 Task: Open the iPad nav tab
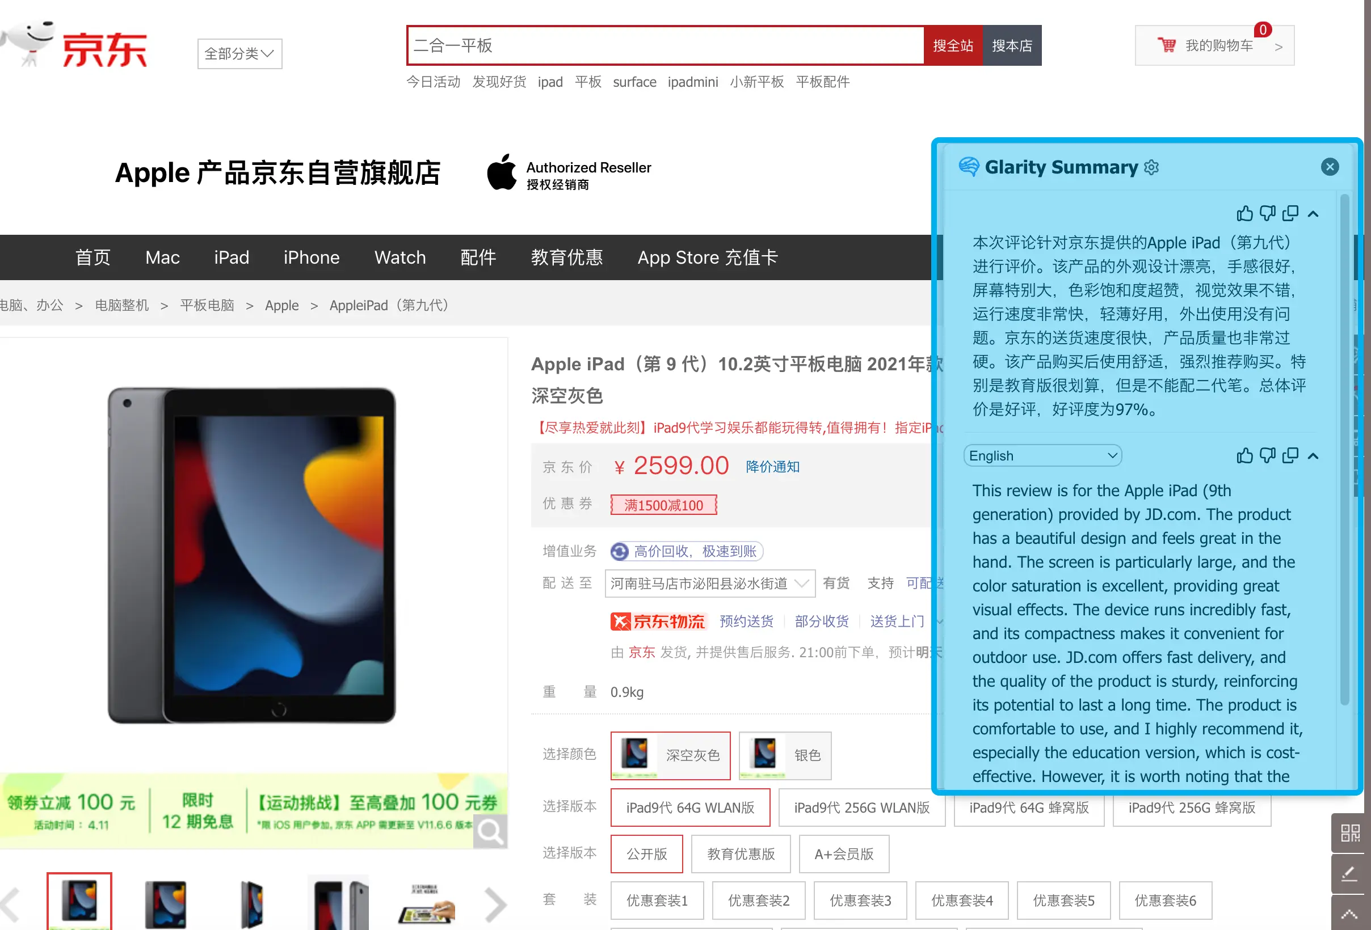pos(232,257)
